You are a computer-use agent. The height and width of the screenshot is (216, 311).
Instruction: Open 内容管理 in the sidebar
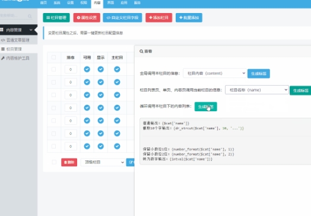click(18, 30)
